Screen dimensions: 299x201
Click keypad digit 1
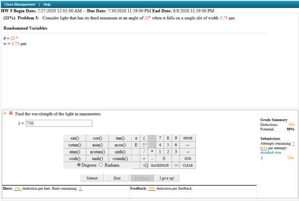[160, 152]
